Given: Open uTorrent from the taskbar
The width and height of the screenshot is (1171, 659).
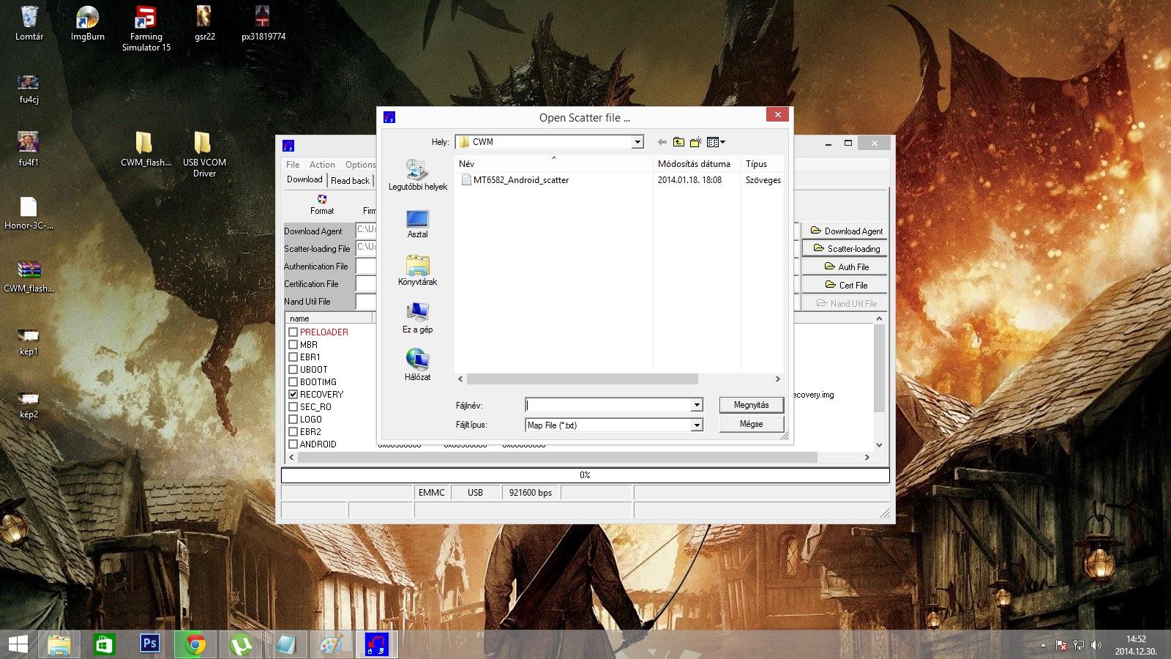Looking at the screenshot, I should click(x=240, y=644).
